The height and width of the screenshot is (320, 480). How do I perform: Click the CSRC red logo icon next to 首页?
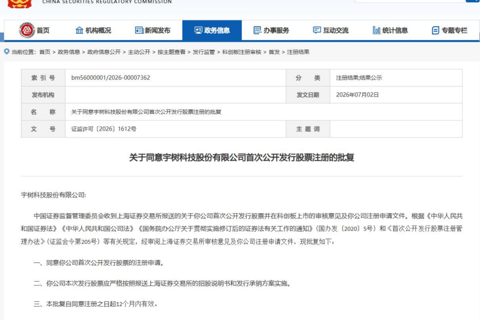coord(27,30)
